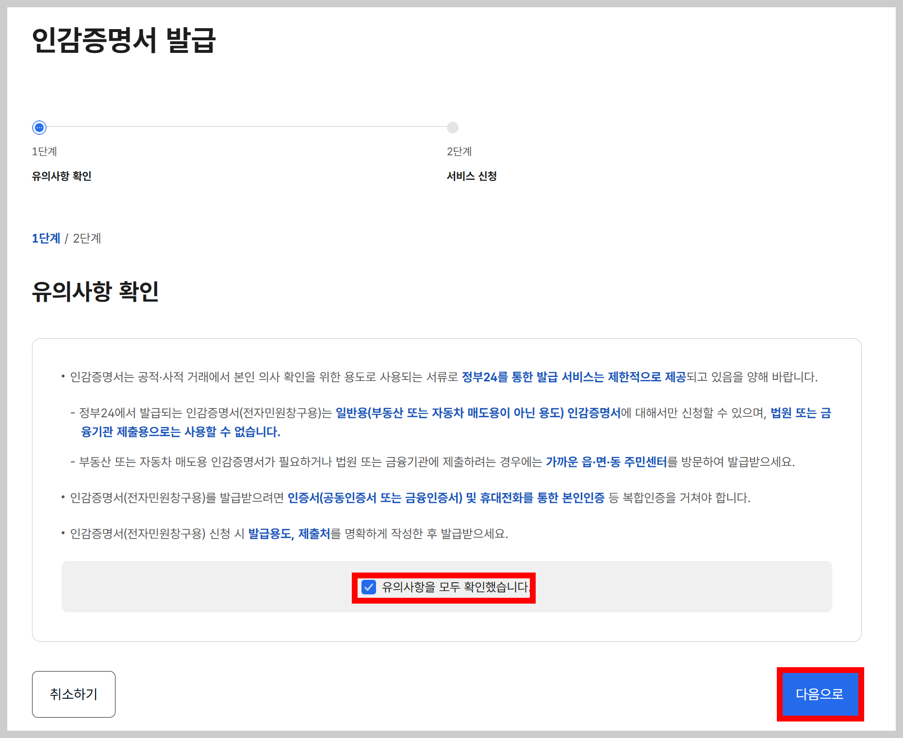Click the 인증서(공동인증서 또는 금융인증서) highlighted phrase
Viewport: 903px width, 738px height.
376,497
